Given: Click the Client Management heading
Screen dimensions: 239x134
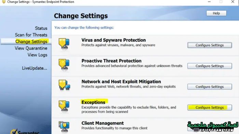Looking at the screenshot, I should 102,123.
